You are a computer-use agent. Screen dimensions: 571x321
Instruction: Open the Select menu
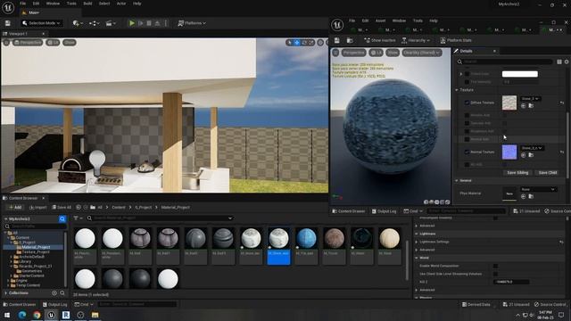tap(104, 4)
